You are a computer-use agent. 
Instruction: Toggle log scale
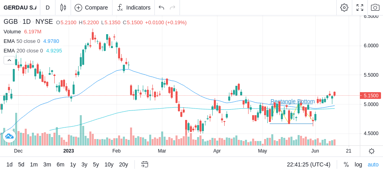[358, 165]
